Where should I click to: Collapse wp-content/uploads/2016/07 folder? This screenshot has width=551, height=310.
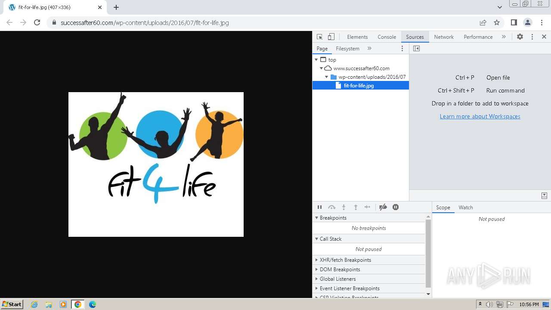[326, 77]
